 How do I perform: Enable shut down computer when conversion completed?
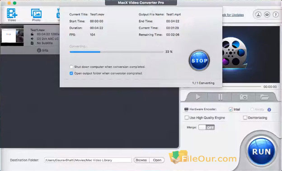click(x=71, y=67)
